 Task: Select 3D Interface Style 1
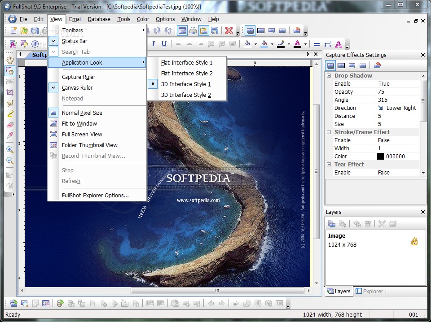pyautogui.click(x=187, y=84)
